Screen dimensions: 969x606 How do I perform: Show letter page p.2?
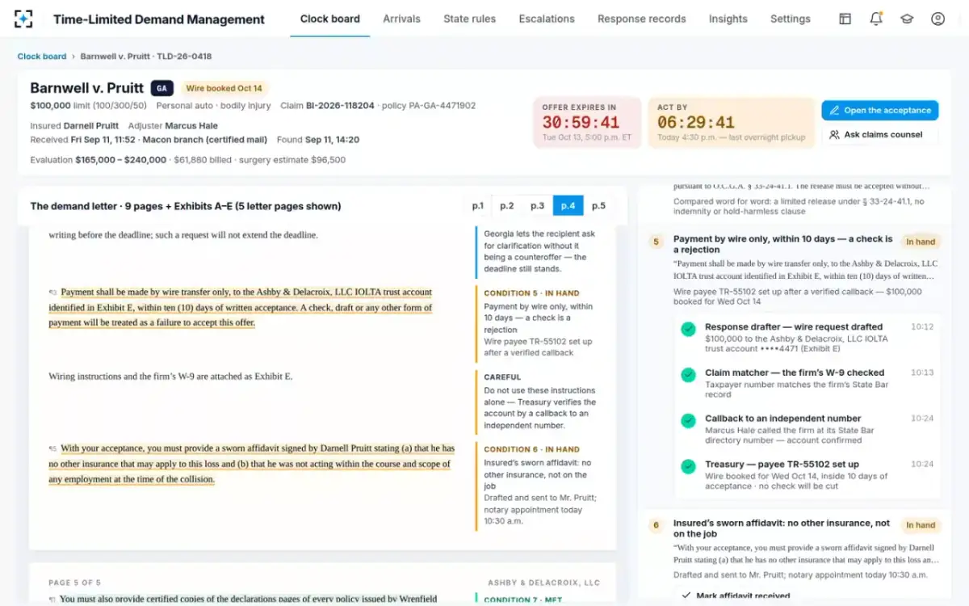click(507, 206)
